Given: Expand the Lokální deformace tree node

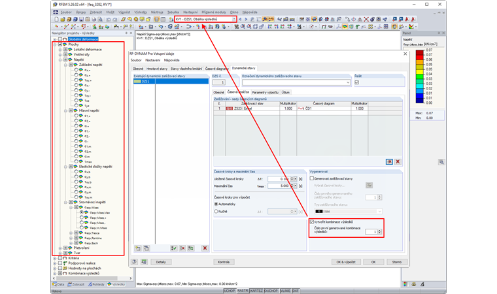Looking at the screenshot, I should click(60, 50).
